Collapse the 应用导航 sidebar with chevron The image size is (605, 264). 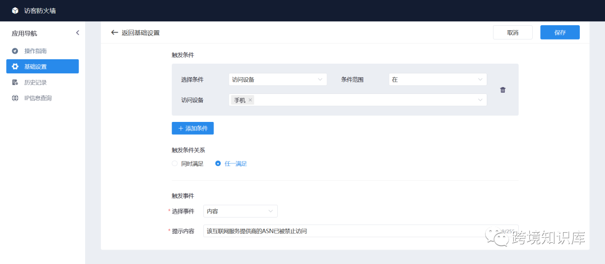tap(77, 33)
